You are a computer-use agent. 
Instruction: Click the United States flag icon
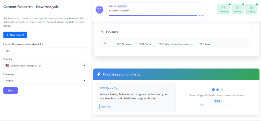[7, 65]
